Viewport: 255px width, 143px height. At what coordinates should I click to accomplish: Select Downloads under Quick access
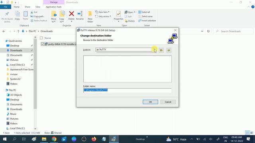[16, 50]
